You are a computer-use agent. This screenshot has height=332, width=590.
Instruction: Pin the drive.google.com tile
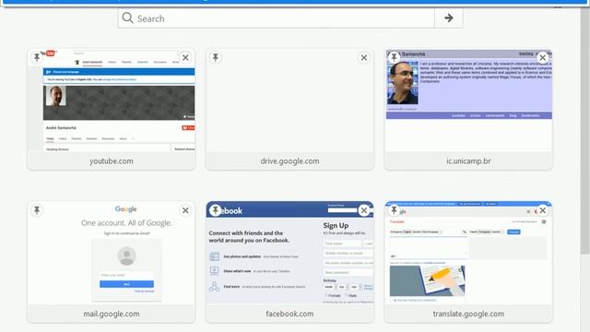pos(215,57)
